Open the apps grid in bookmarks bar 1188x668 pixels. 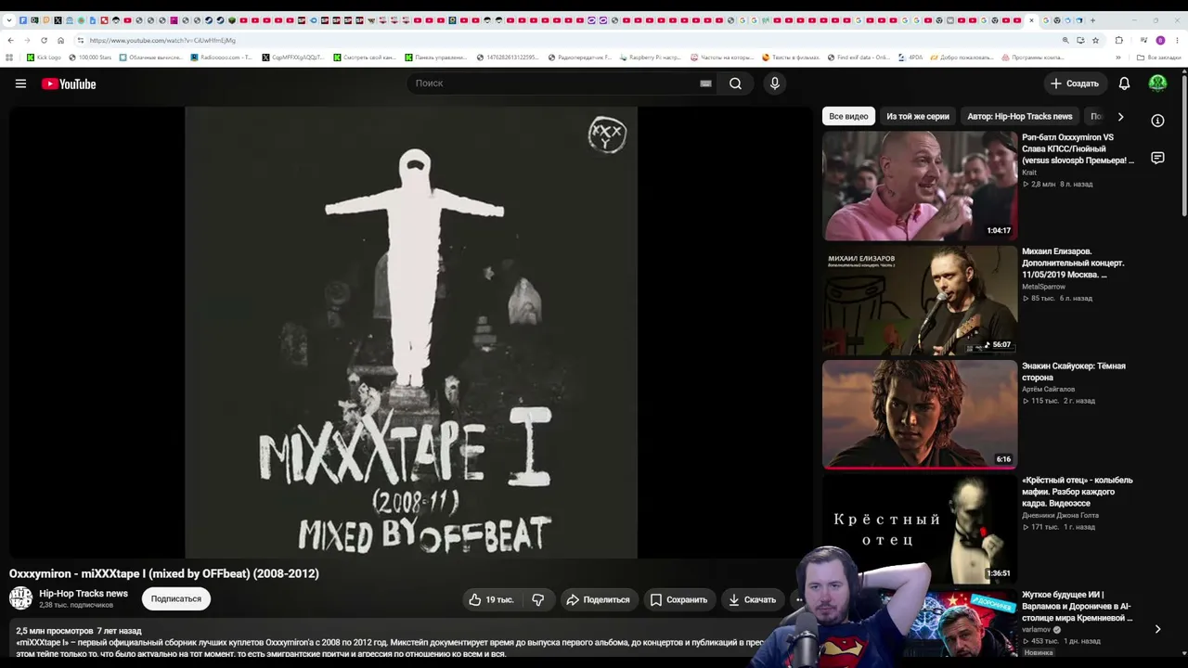point(9,58)
